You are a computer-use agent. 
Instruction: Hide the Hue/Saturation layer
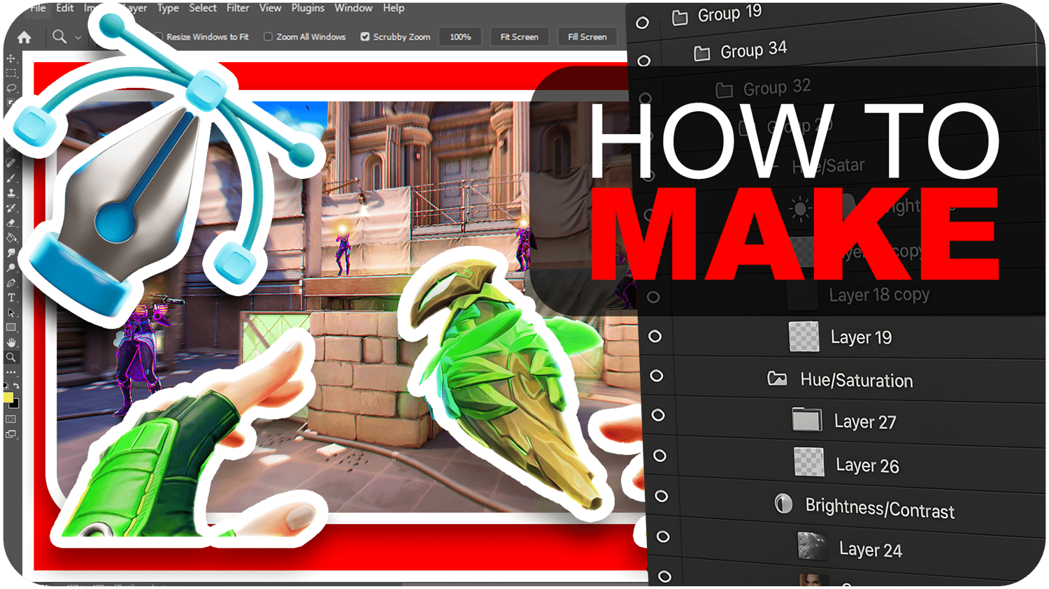656,376
